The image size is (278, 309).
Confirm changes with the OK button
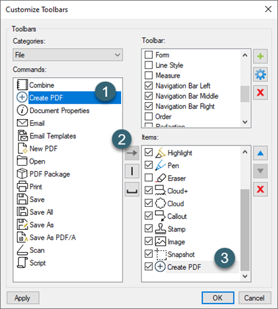click(218, 298)
